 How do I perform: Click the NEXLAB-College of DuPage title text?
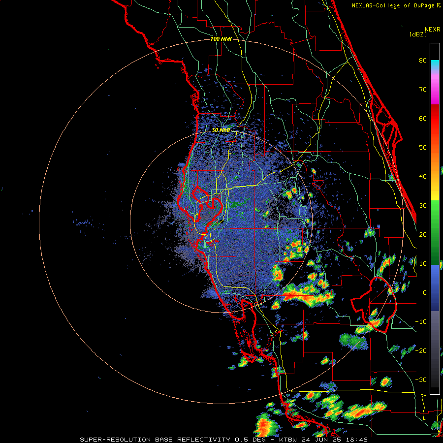coord(393,5)
